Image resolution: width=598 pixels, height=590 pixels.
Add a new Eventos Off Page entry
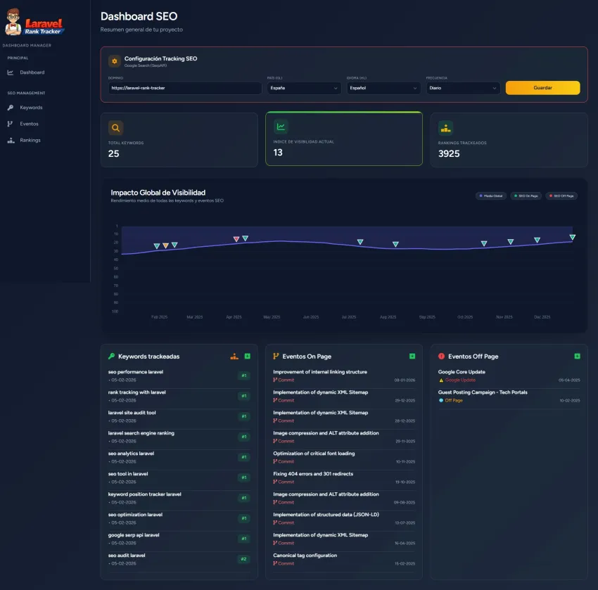(x=577, y=357)
